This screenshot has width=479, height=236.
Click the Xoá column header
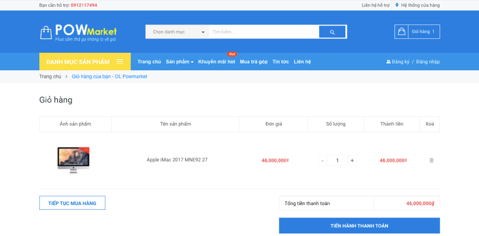pyautogui.click(x=430, y=124)
